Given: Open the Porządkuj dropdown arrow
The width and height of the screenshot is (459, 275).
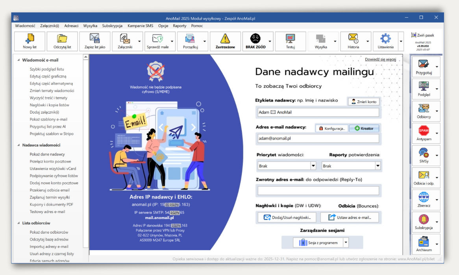Looking at the screenshot, I should click(x=204, y=41).
